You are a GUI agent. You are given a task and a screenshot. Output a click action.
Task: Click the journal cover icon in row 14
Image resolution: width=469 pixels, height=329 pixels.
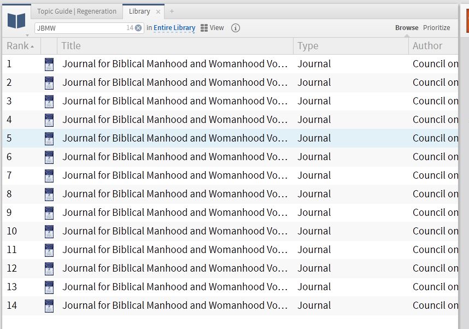(49, 305)
